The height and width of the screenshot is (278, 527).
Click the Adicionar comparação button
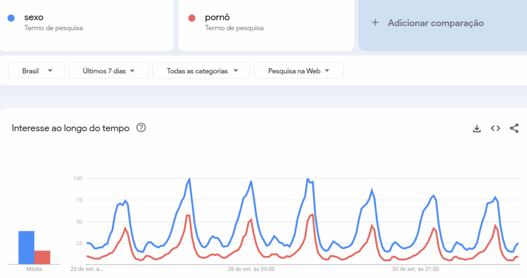(x=435, y=23)
